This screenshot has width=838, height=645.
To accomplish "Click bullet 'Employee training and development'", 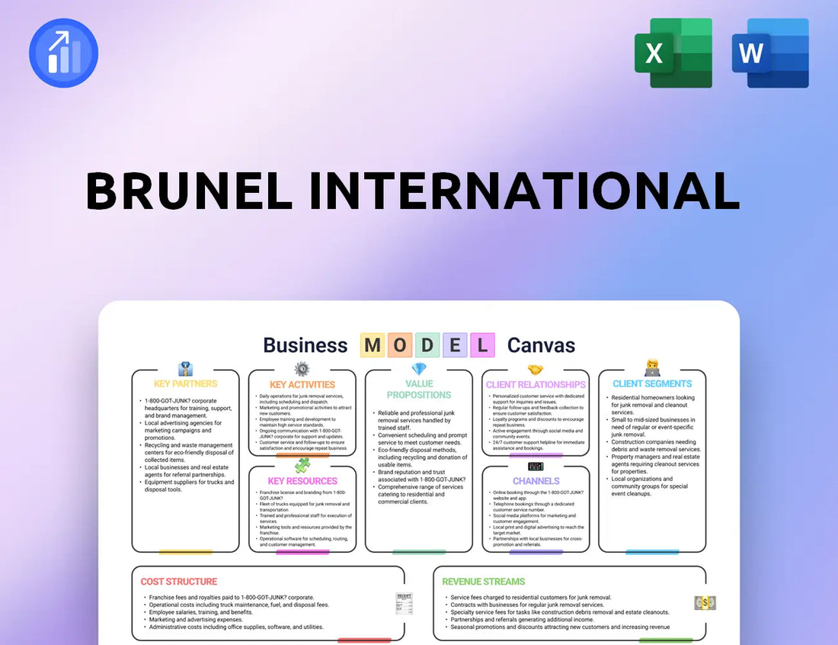I will click(x=297, y=422).
